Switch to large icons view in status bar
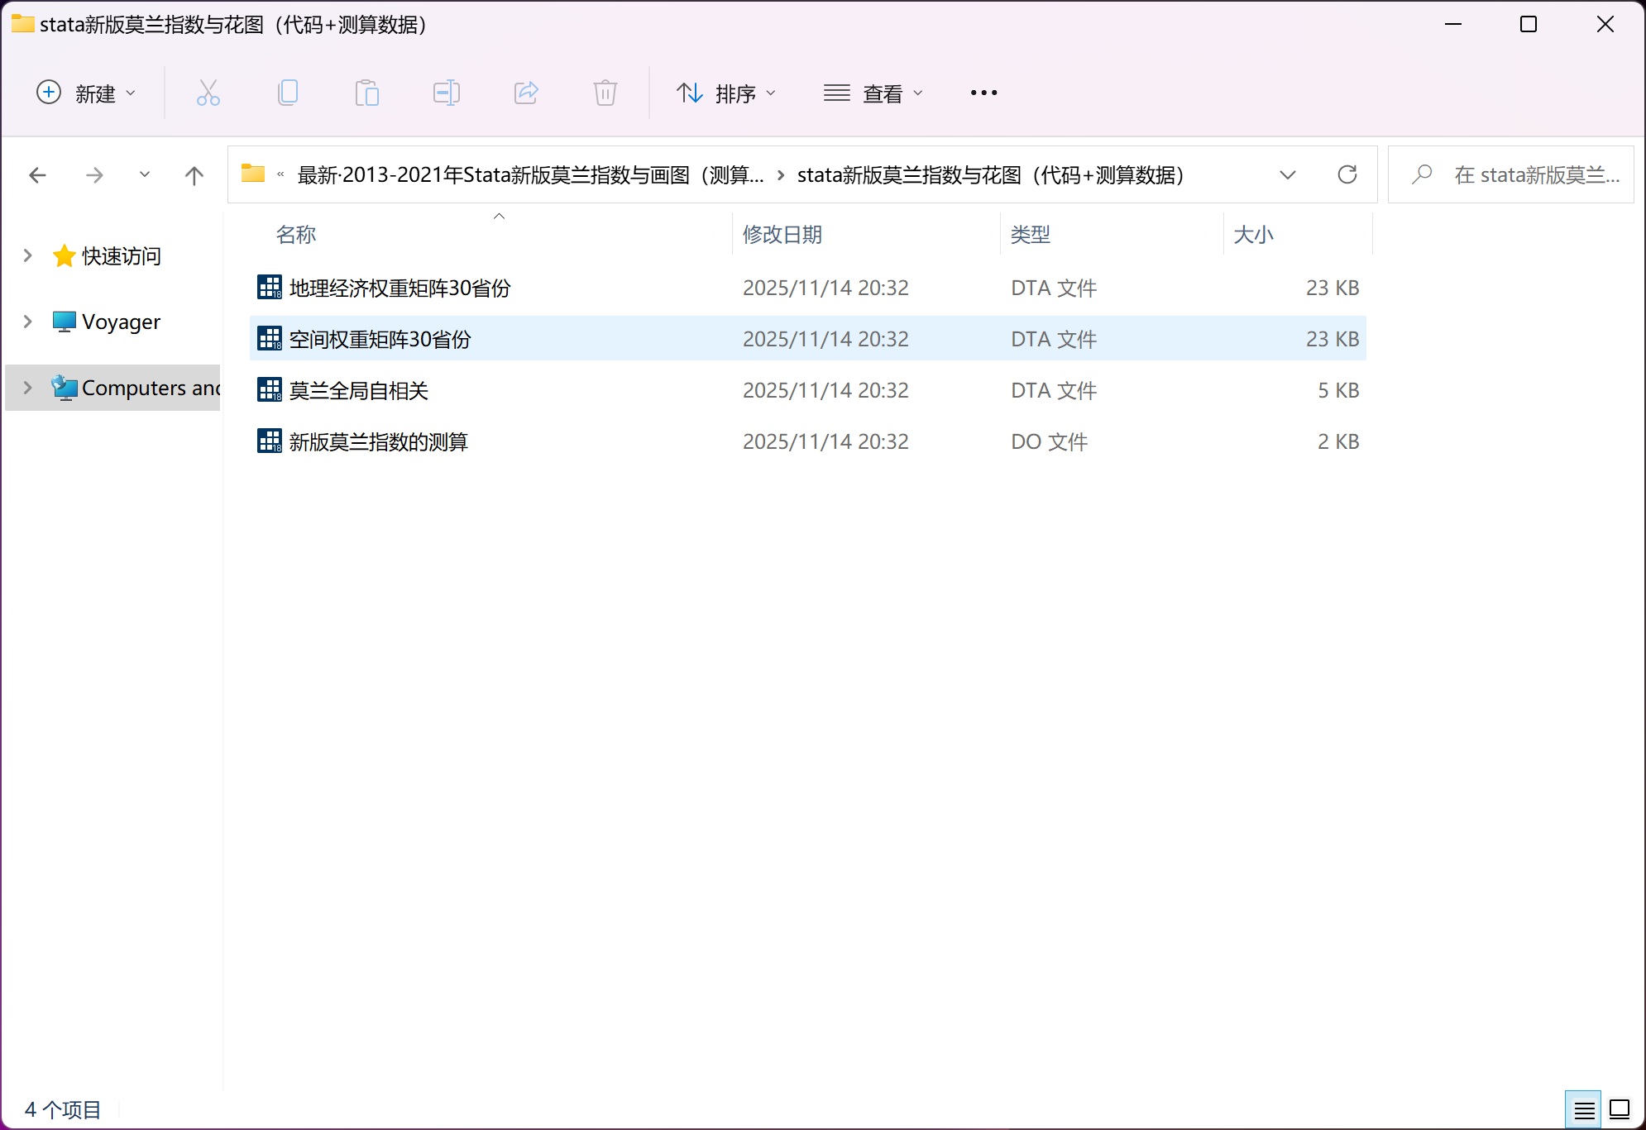Image resolution: width=1646 pixels, height=1130 pixels. (1620, 1109)
